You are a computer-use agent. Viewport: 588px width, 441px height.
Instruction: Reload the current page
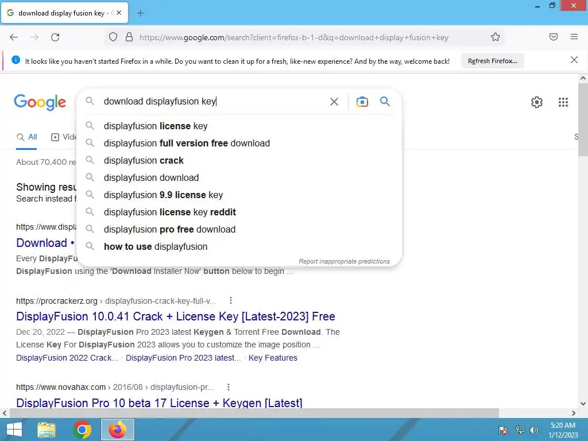coord(55,37)
